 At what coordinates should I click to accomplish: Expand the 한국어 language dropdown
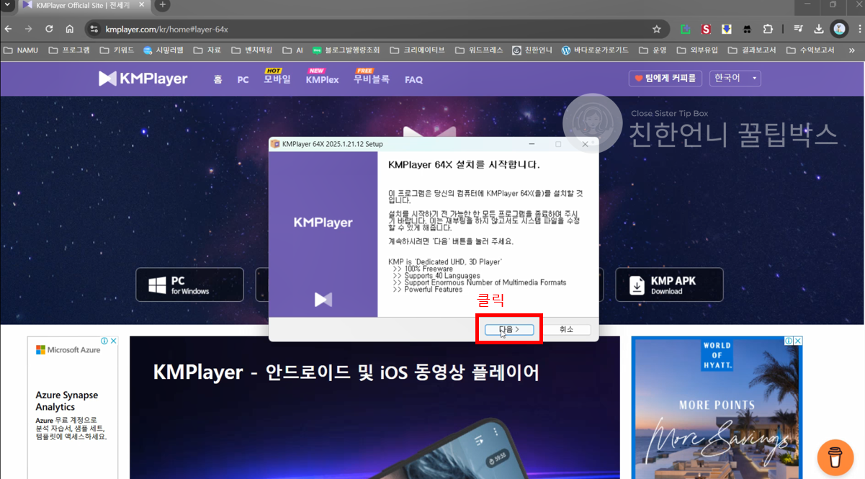tap(735, 78)
